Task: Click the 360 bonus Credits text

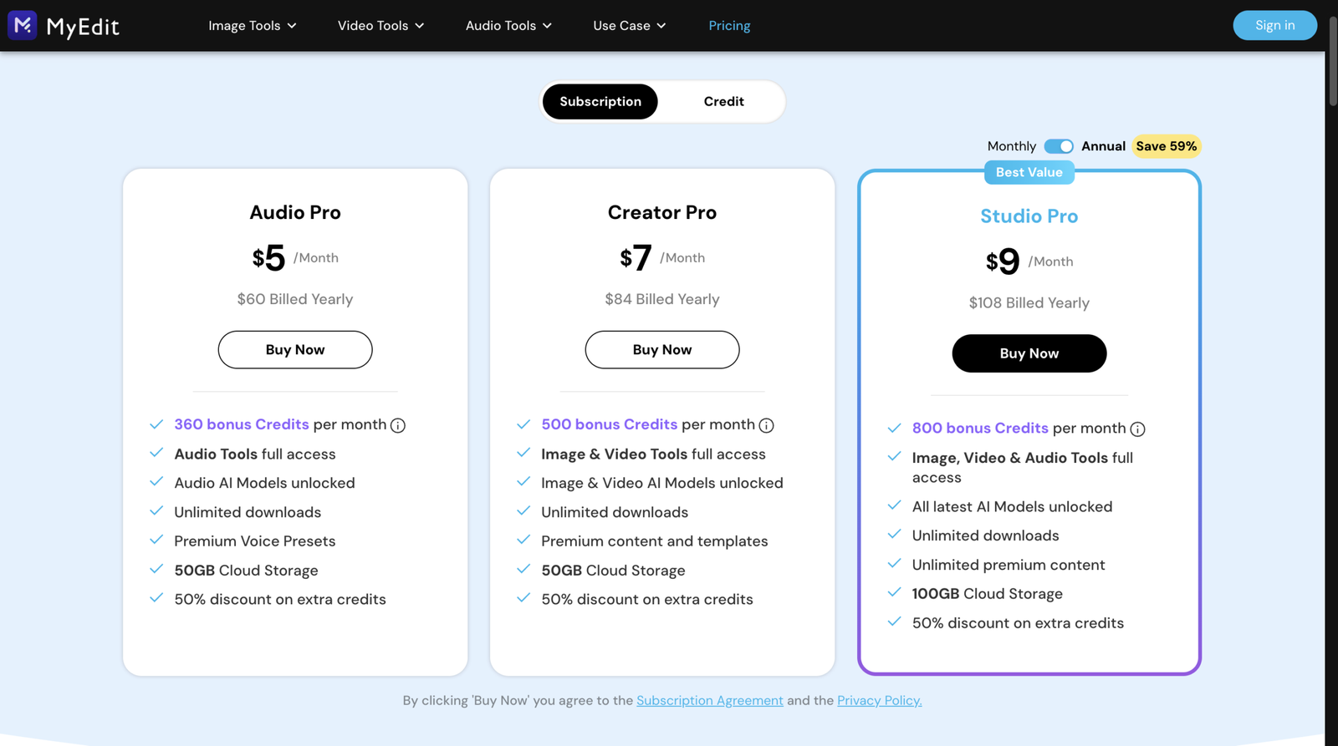Action: click(242, 424)
